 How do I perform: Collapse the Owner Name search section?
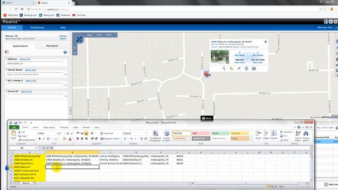click(6, 70)
